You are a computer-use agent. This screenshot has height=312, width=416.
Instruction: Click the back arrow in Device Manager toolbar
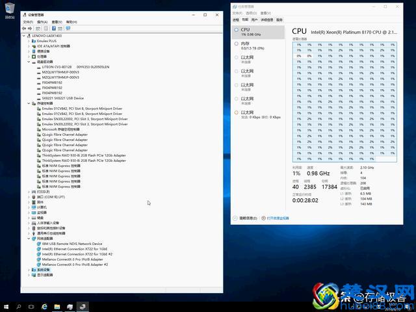pyautogui.click(x=24, y=29)
